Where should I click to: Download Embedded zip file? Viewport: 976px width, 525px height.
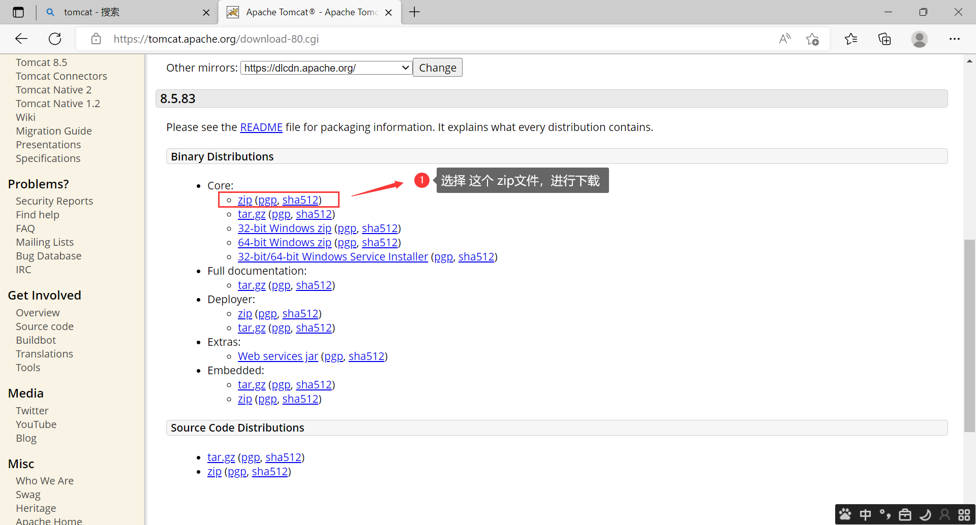coord(245,399)
